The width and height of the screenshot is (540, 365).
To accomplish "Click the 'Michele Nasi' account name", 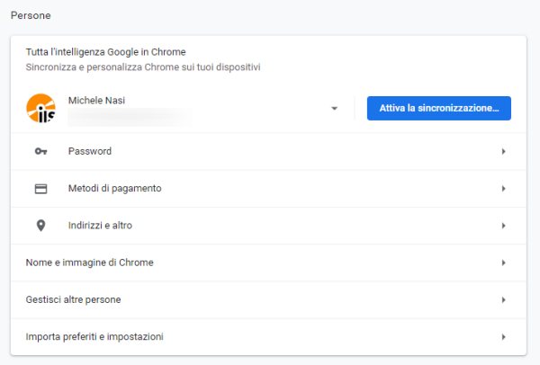I will (96, 101).
